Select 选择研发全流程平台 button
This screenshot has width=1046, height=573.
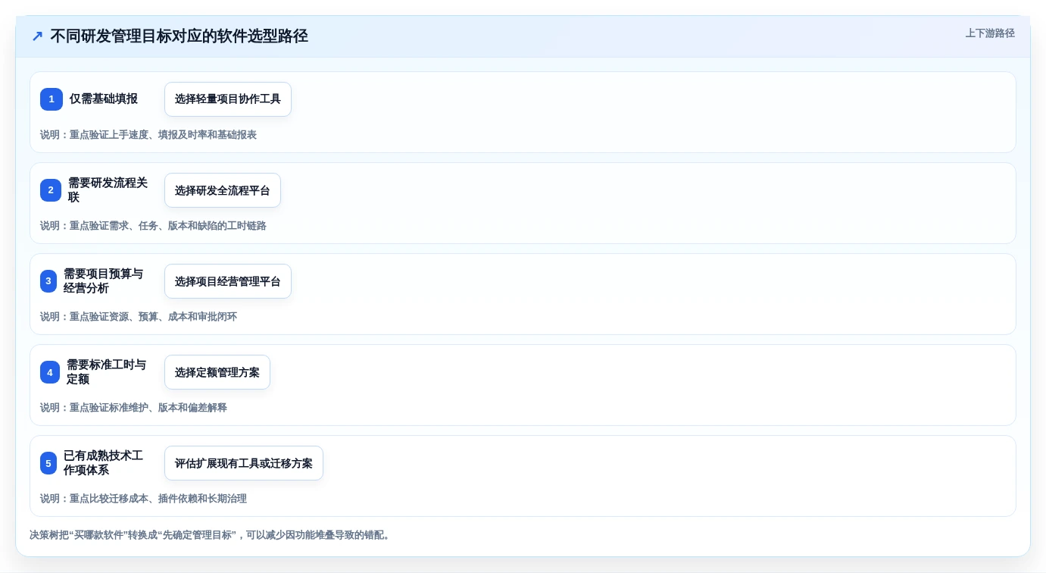click(x=223, y=190)
